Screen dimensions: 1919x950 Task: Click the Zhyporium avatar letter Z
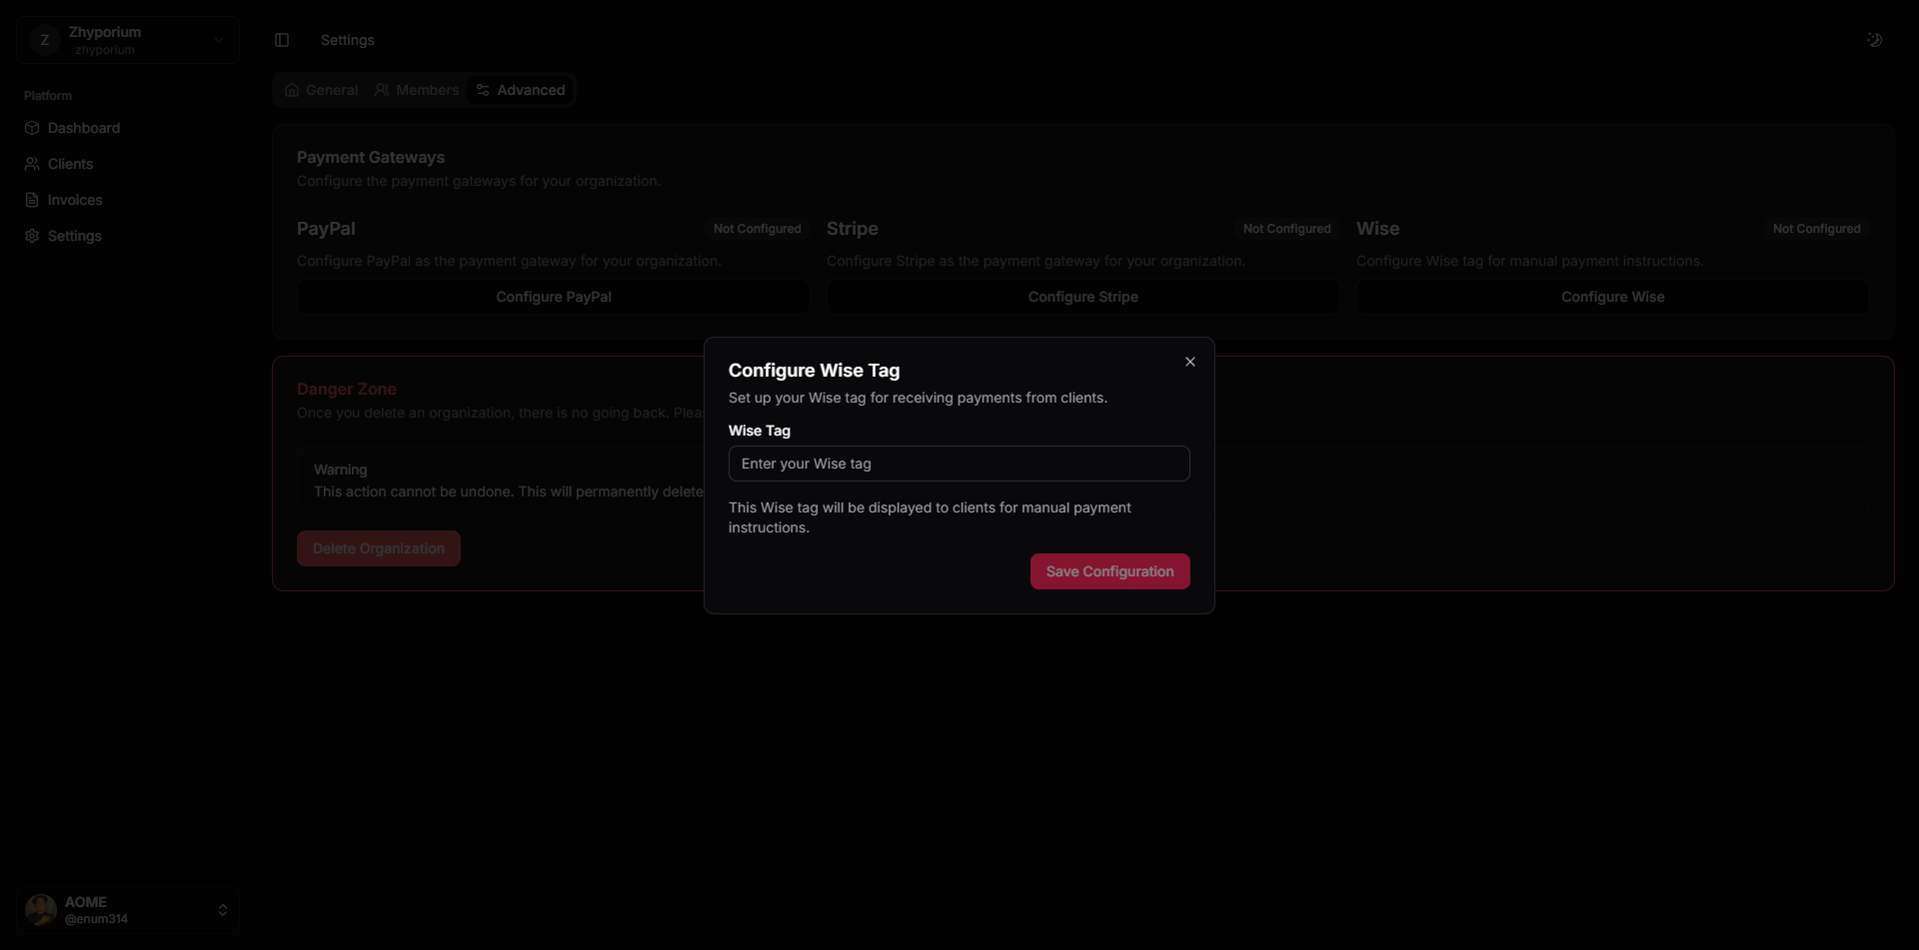tap(45, 40)
